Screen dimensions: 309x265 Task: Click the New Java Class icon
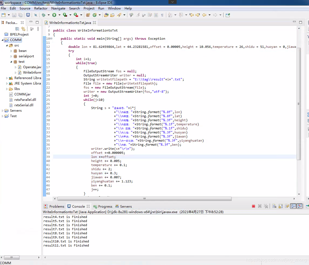(95, 15)
